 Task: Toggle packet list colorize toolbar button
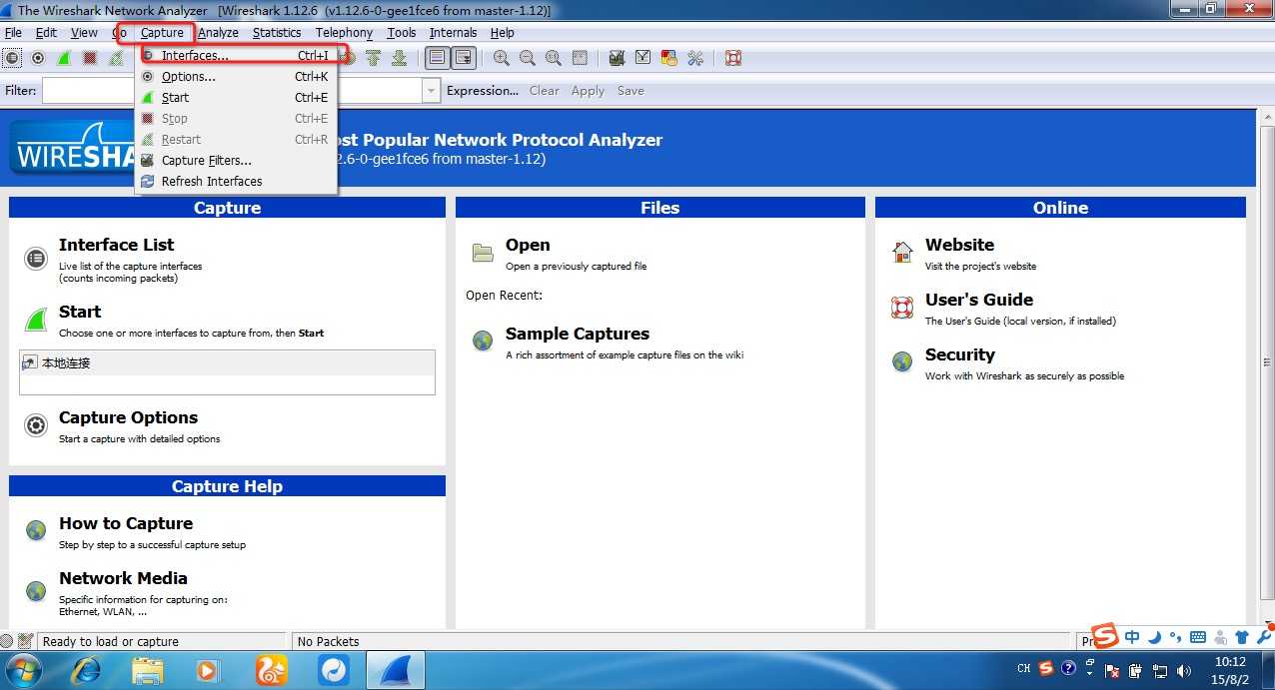click(437, 58)
